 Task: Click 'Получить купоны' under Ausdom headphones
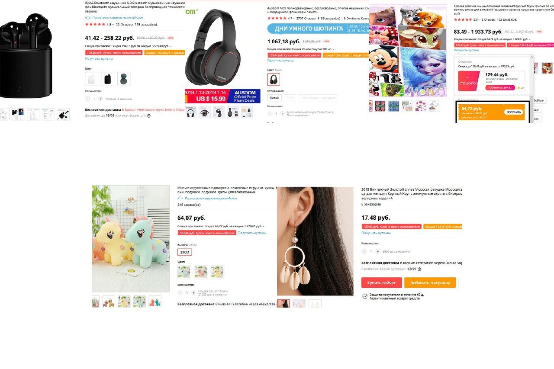[x=280, y=61]
